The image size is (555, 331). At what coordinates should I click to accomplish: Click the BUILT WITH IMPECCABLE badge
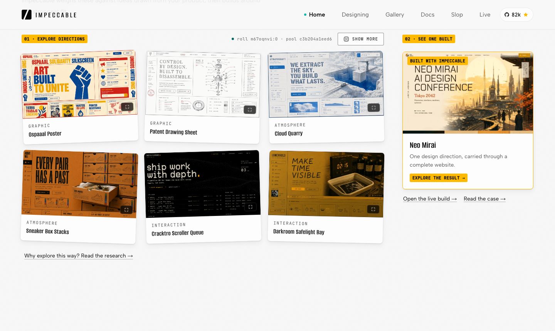click(x=437, y=61)
